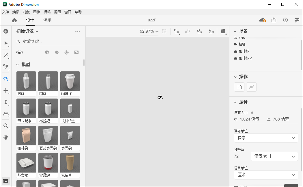
Task: Open the add content plus icon
Action: [6, 31]
